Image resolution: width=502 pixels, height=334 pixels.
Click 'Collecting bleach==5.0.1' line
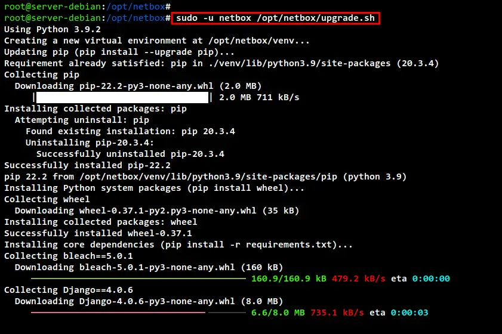[69, 256]
